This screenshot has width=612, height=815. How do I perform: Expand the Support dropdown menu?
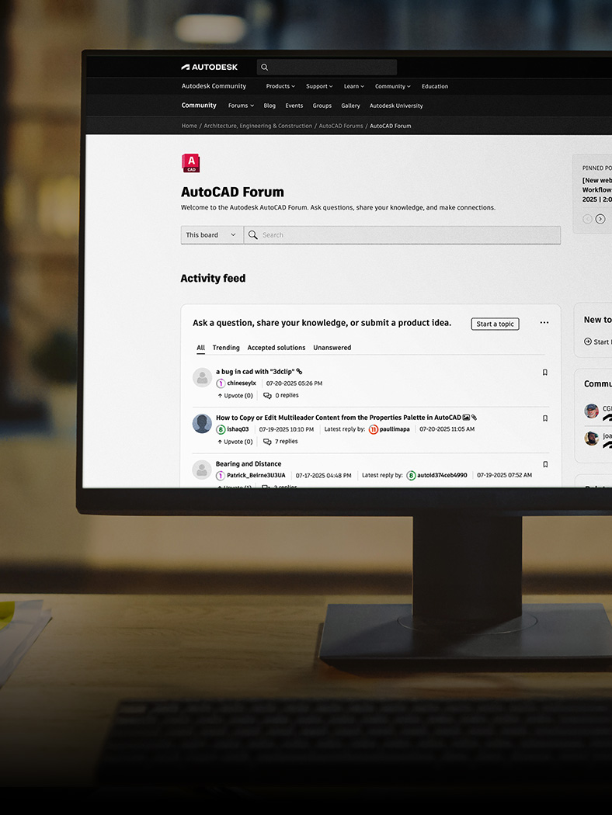(x=319, y=86)
